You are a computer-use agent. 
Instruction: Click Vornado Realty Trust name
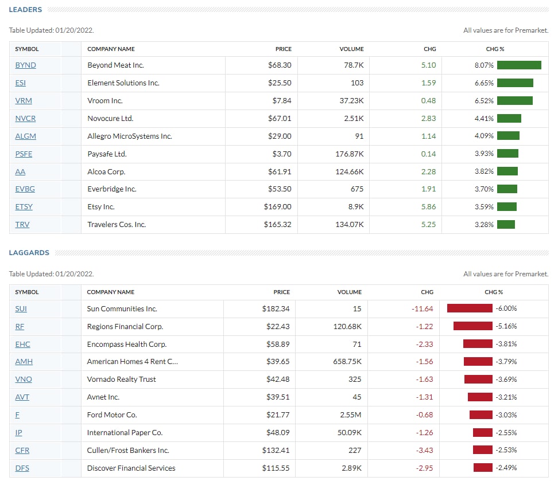click(121, 380)
